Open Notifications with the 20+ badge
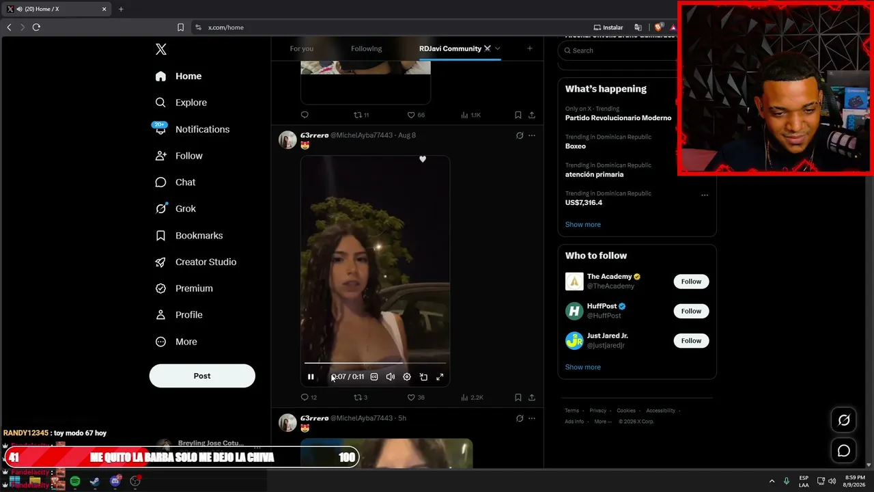Screen dimensions: 874x492 coord(192,129)
